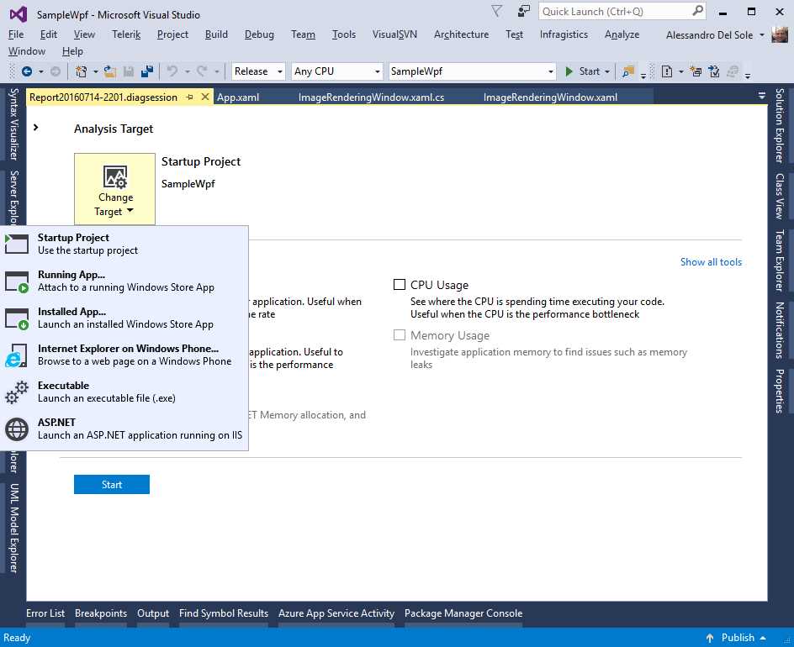
Task: Click the blue Start button
Action: (x=111, y=484)
